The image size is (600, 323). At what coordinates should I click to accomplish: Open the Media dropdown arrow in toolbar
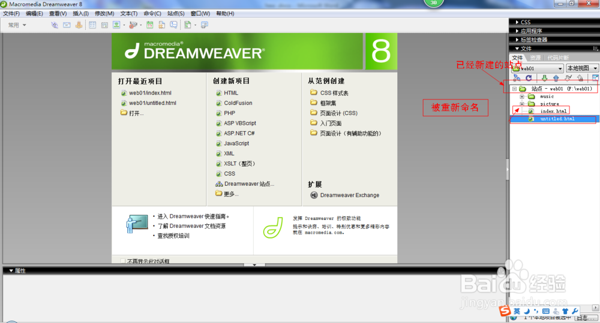click(140, 25)
